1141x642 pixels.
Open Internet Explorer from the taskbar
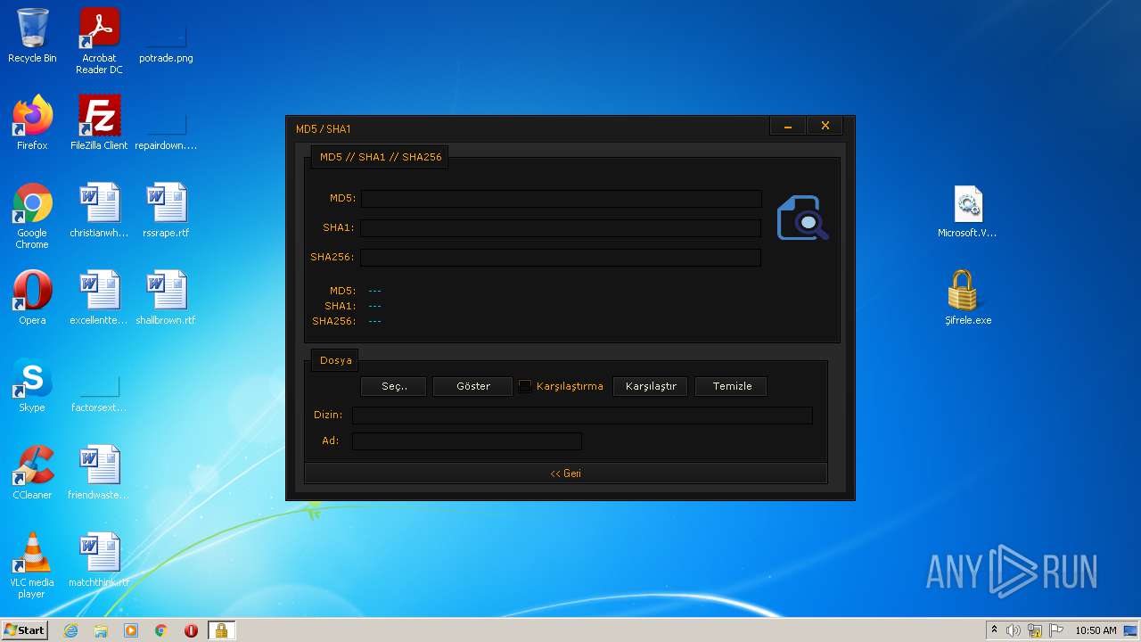click(71, 630)
